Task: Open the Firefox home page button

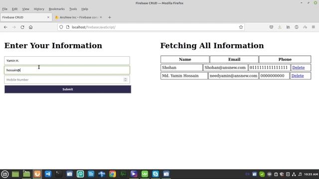Action: click(x=30, y=27)
